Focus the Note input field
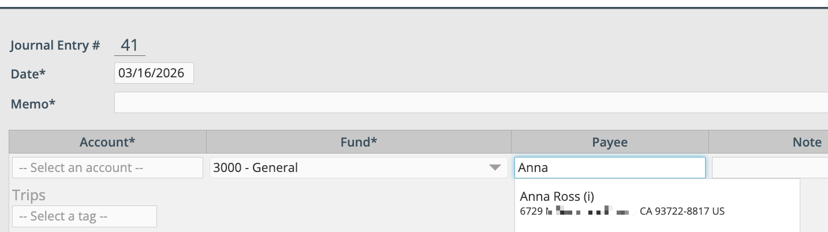 point(769,168)
